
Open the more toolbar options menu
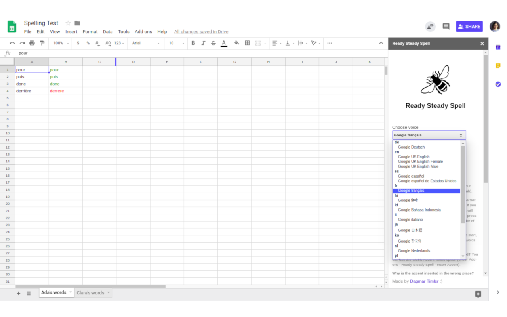tap(330, 43)
